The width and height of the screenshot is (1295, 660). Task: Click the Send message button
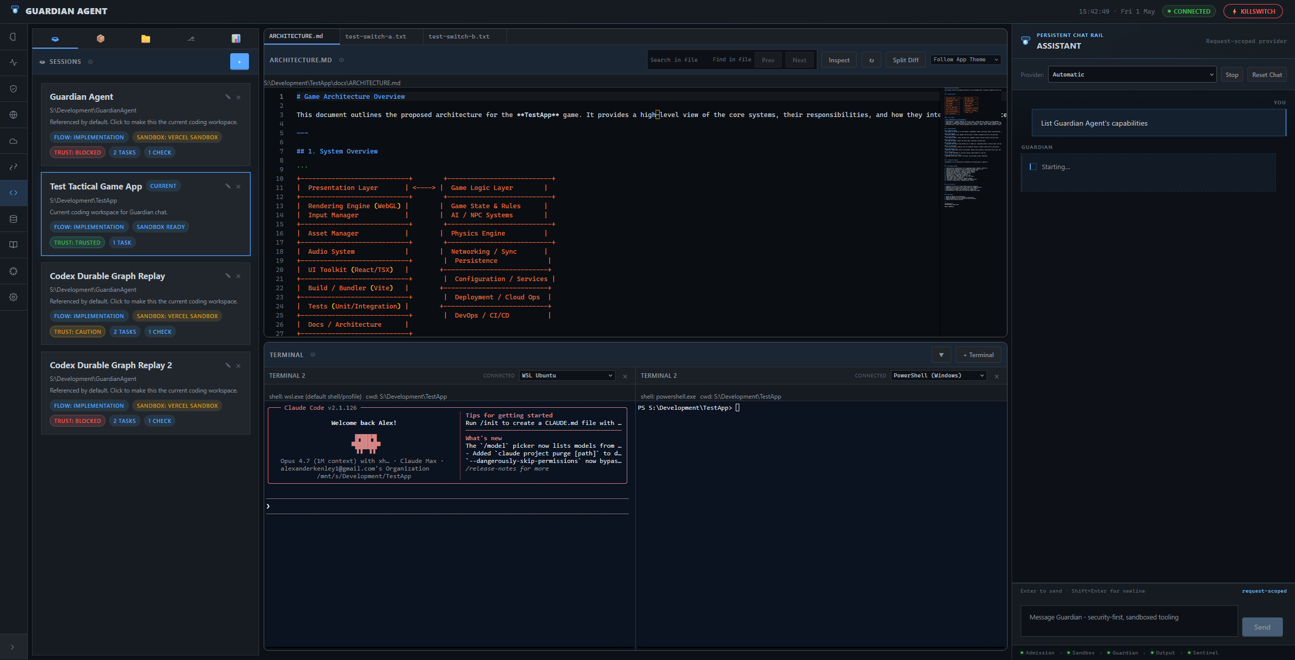1262,627
